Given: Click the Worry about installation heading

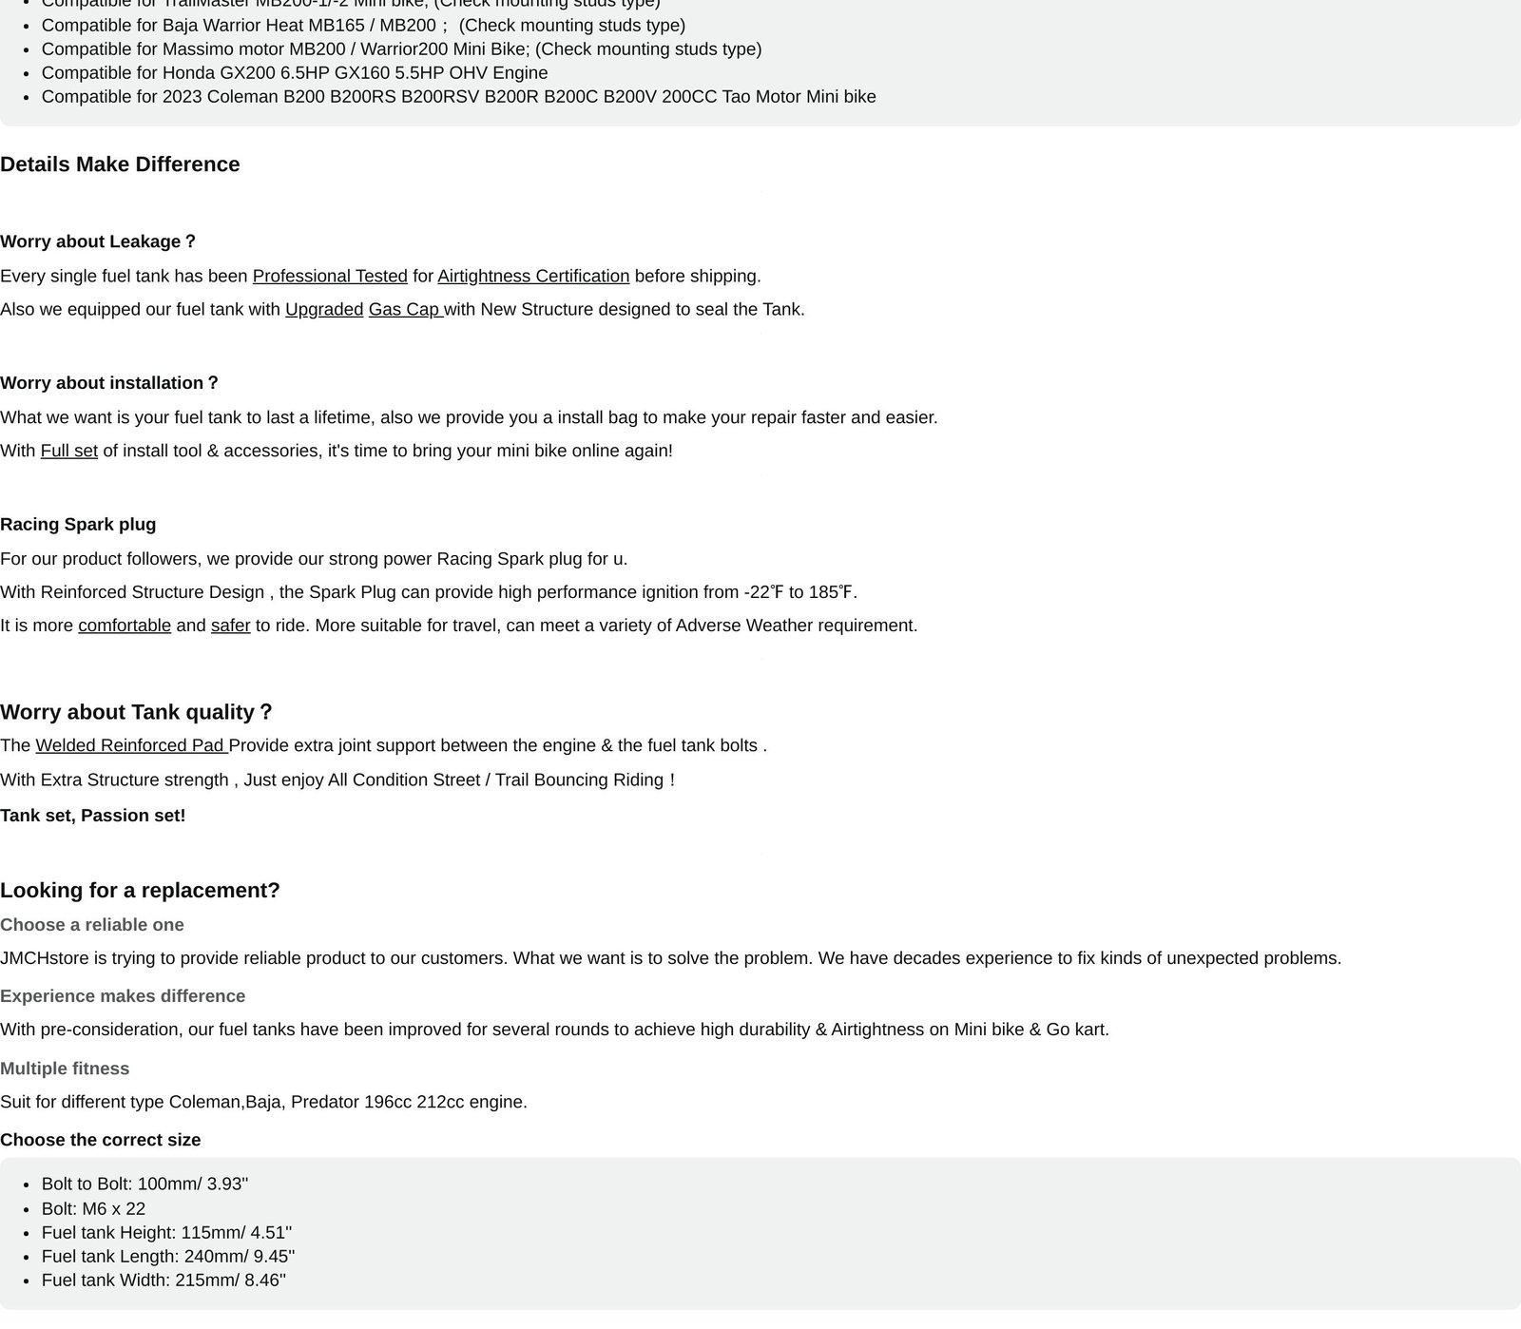Looking at the screenshot, I should tap(109, 384).
